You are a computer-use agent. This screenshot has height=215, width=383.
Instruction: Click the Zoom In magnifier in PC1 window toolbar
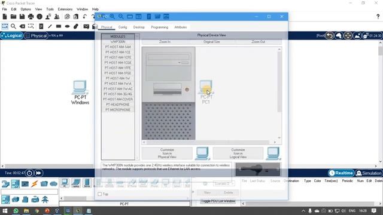(113, 17)
